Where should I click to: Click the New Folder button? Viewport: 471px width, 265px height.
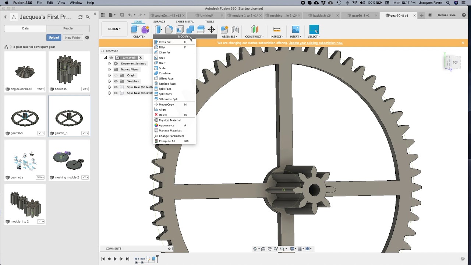pyautogui.click(x=73, y=38)
